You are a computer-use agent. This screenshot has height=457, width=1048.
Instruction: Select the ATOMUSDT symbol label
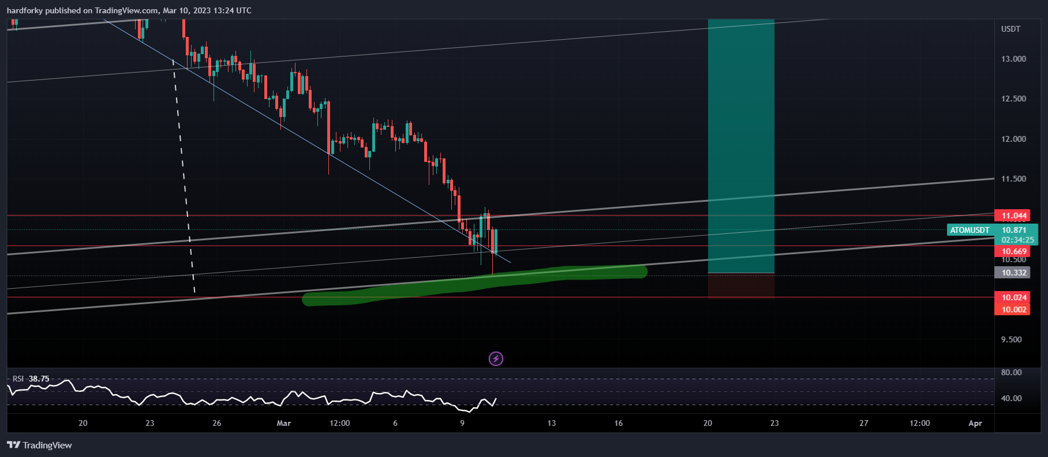pyautogui.click(x=970, y=230)
